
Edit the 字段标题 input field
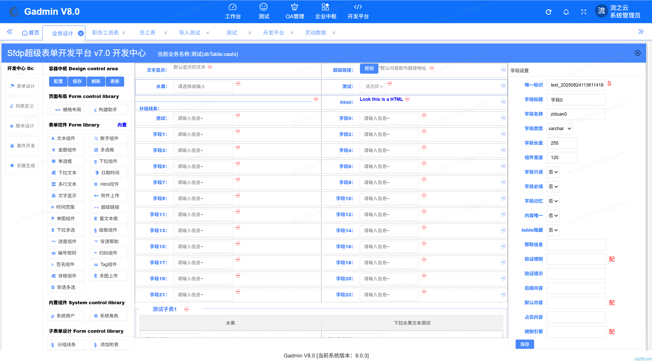click(x=576, y=100)
